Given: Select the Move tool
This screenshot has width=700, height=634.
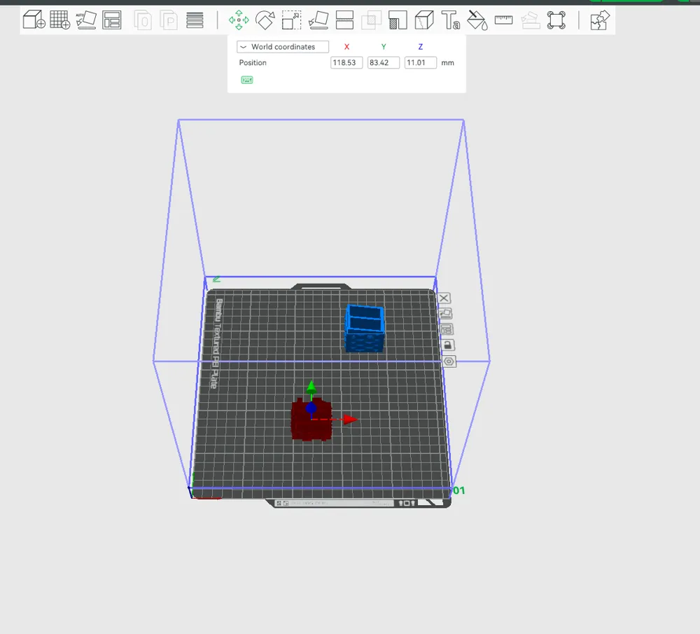Looking at the screenshot, I should pyautogui.click(x=239, y=20).
